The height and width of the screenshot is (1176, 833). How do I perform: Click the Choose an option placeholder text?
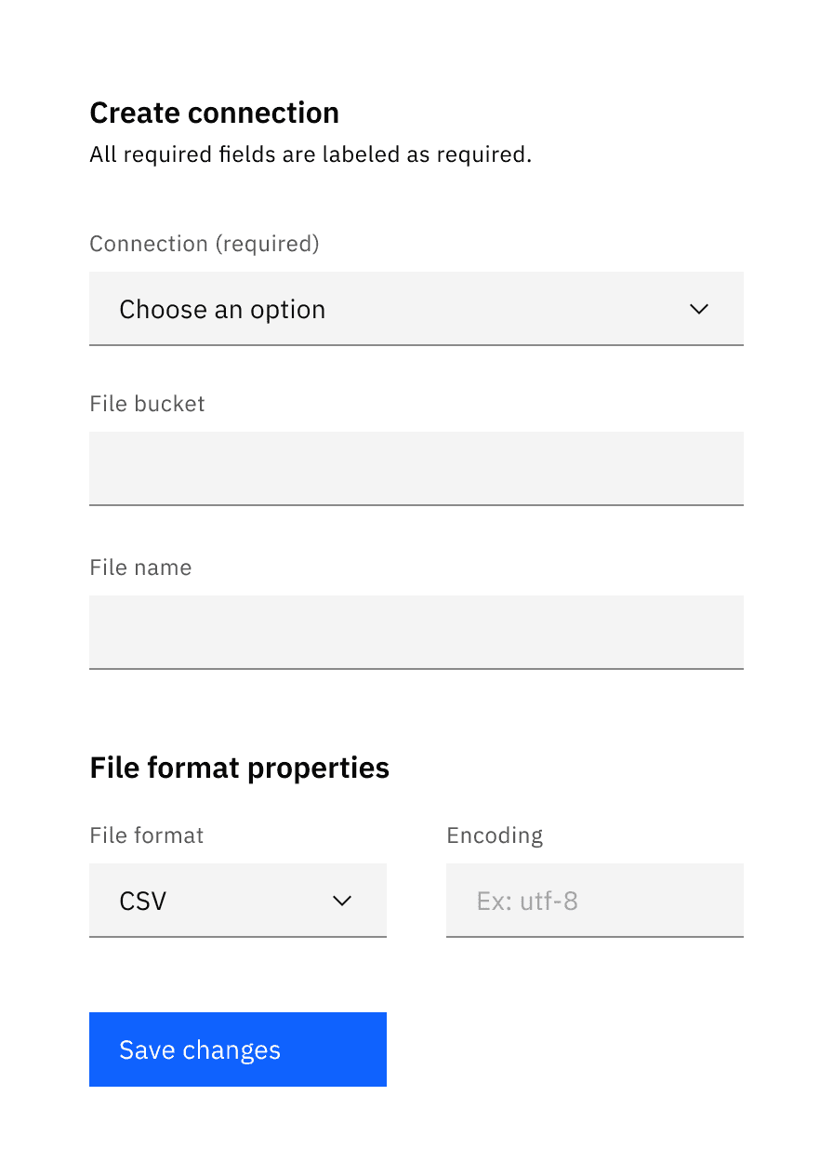click(x=222, y=309)
